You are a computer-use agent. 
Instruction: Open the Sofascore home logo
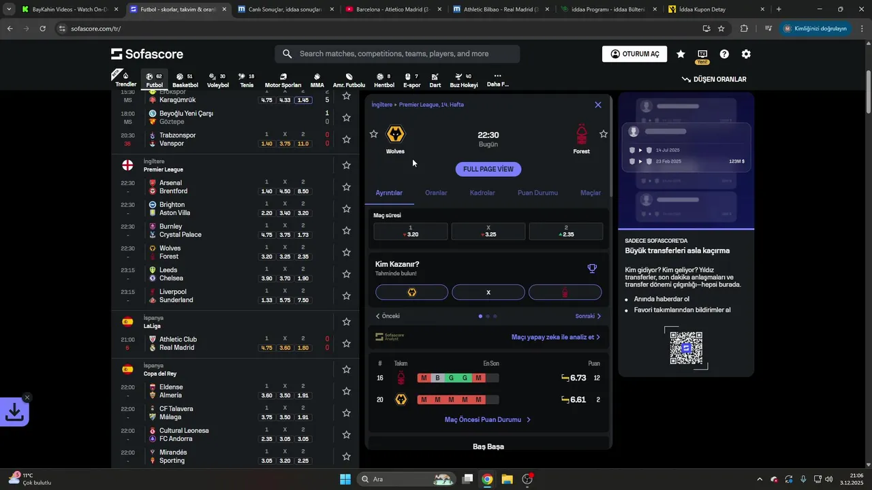tap(147, 54)
